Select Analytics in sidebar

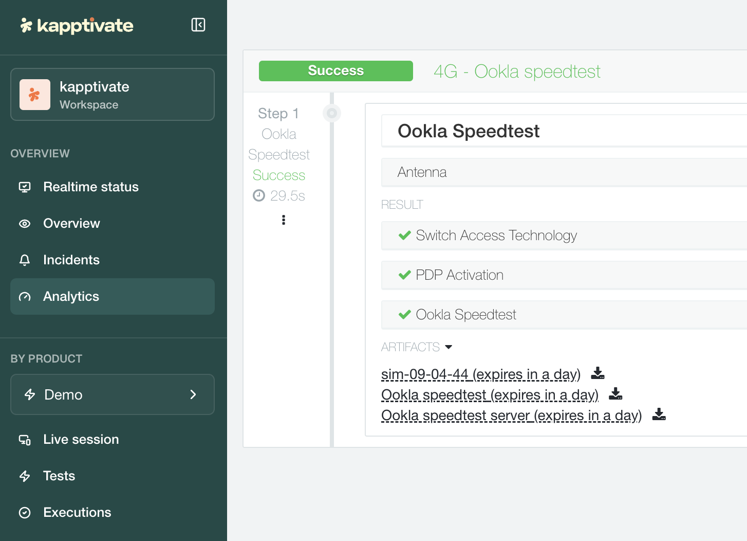tap(113, 296)
